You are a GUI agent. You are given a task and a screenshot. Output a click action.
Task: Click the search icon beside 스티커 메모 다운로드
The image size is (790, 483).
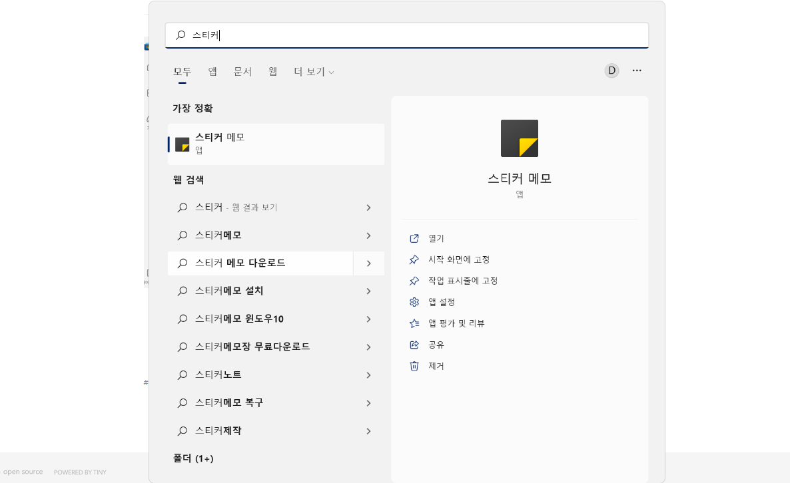point(183,263)
